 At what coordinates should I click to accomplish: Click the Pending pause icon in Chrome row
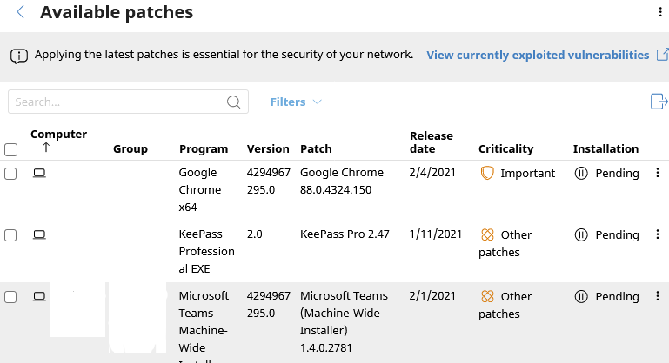(581, 173)
